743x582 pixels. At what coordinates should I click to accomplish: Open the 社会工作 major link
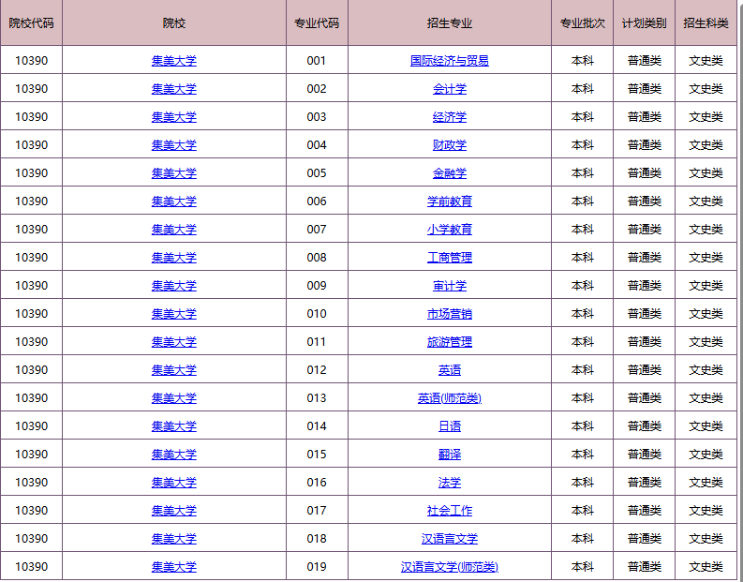(449, 511)
